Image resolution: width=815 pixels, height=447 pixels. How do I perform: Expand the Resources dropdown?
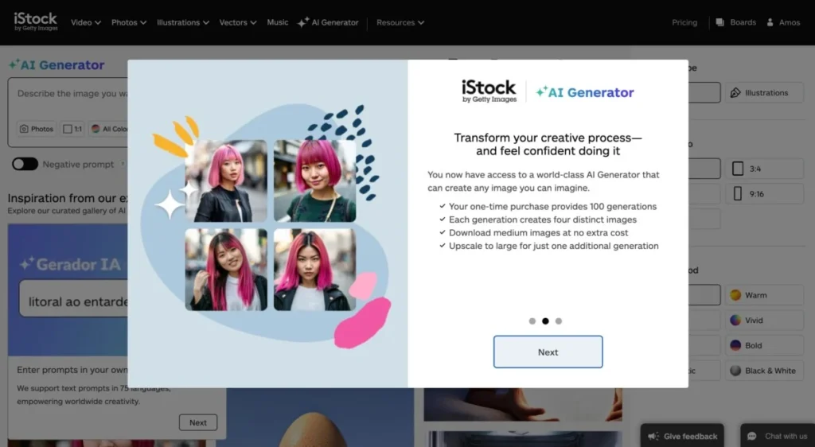pyautogui.click(x=400, y=22)
